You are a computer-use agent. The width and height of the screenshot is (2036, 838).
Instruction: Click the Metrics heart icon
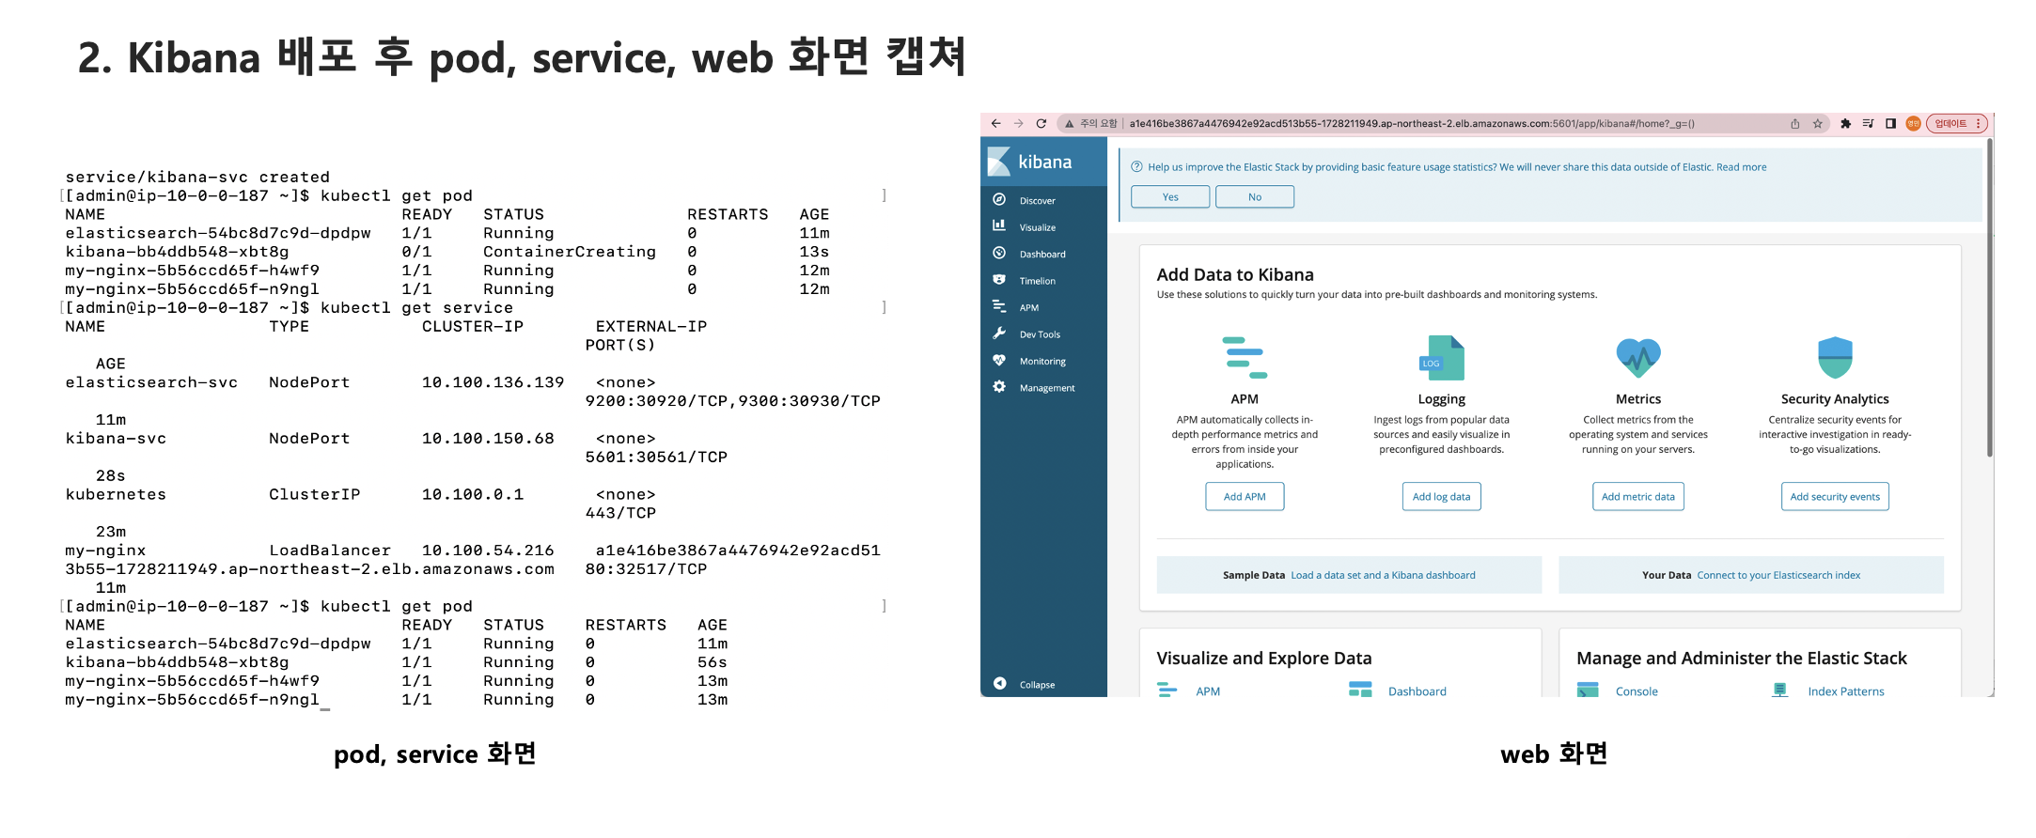coord(1638,358)
